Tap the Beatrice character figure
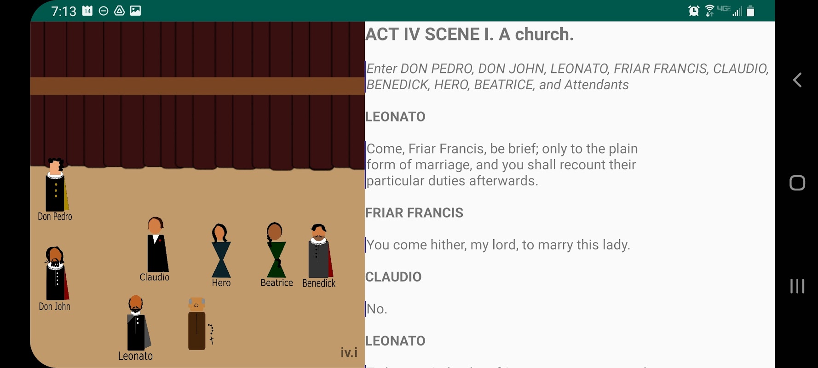The width and height of the screenshot is (818, 368). (x=276, y=250)
